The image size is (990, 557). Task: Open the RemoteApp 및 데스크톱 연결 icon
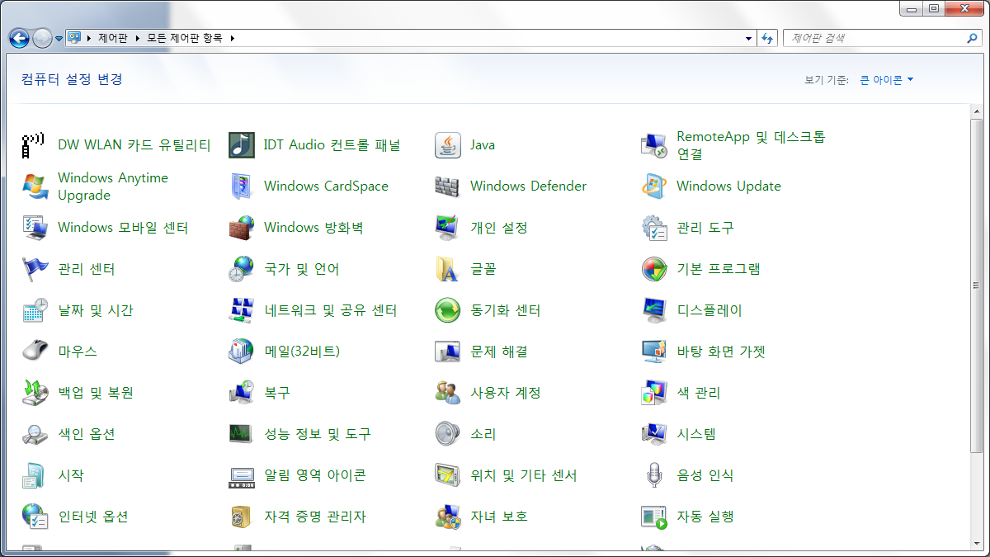point(654,145)
